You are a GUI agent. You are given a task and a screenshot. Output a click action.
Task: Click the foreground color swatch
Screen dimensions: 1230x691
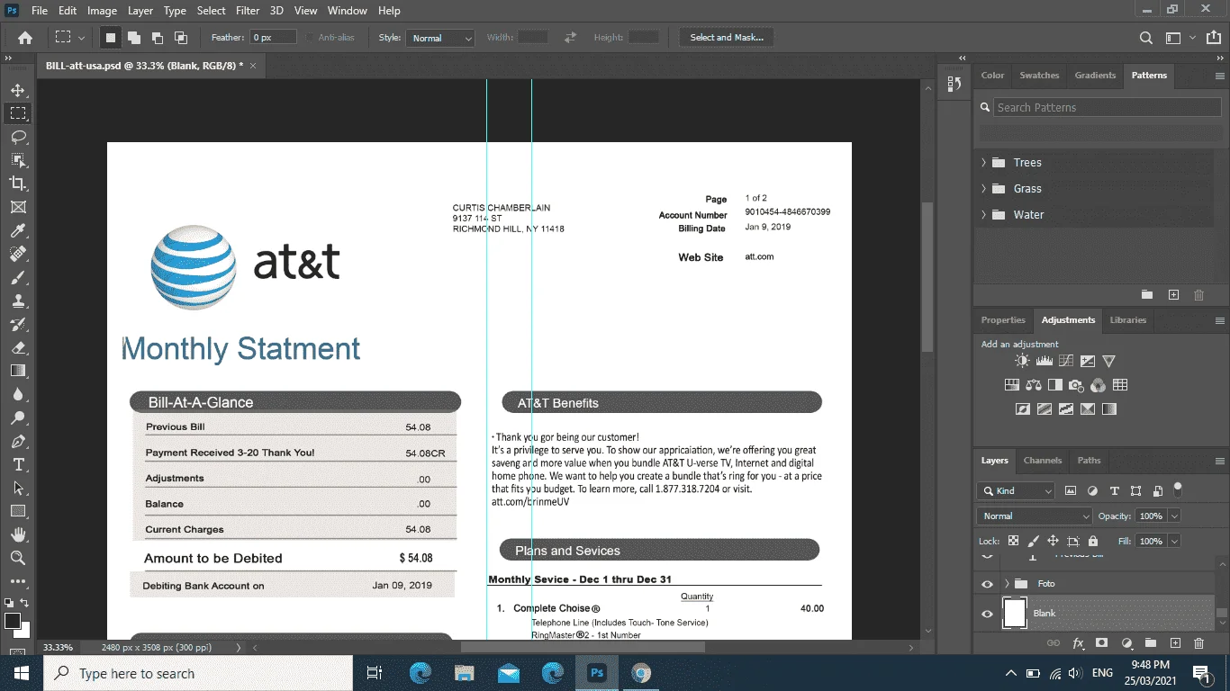click(x=13, y=621)
